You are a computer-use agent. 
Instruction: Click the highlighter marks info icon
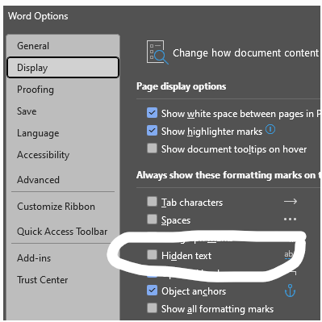tap(270, 130)
